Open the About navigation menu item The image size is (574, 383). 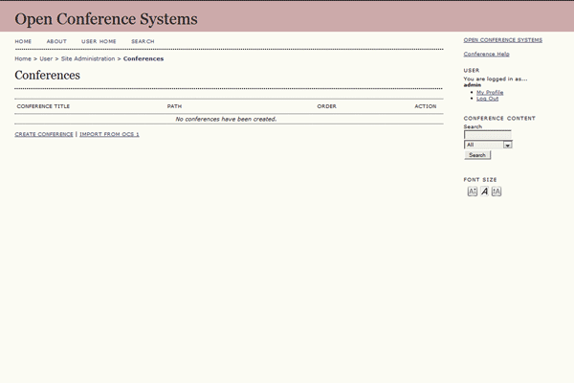(x=56, y=41)
